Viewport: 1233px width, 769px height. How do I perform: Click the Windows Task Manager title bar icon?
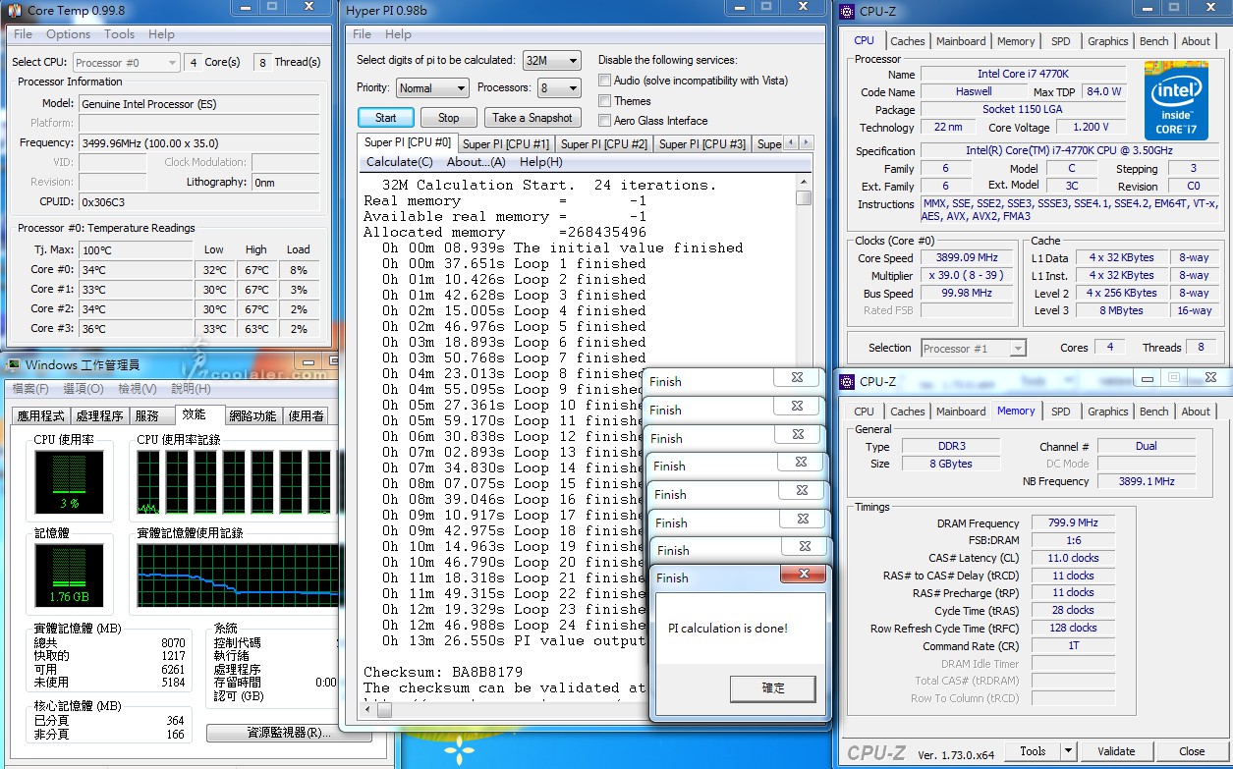(x=14, y=364)
